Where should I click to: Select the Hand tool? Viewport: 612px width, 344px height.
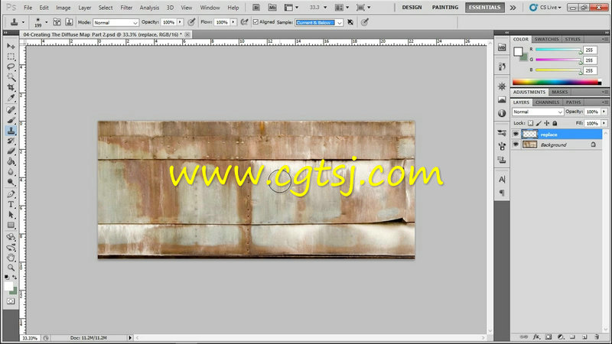click(x=11, y=258)
